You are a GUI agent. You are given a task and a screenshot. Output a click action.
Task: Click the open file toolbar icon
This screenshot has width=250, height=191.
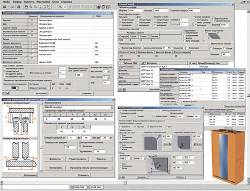[4, 7]
